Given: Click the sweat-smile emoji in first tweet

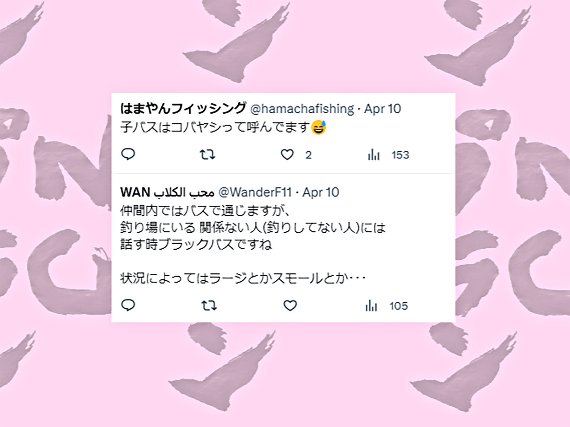Looking at the screenshot, I should [319, 127].
